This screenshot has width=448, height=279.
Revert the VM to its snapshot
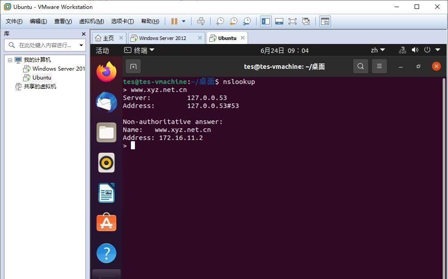click(233, 21)
